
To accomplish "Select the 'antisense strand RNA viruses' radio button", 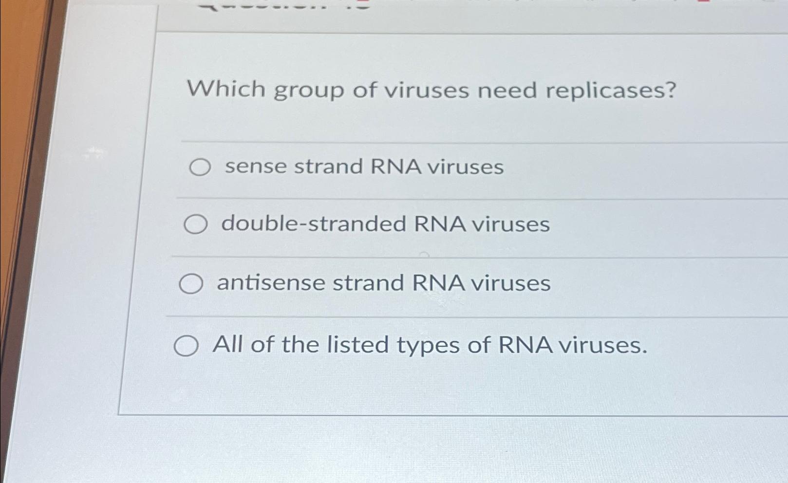I will [191, 284].
